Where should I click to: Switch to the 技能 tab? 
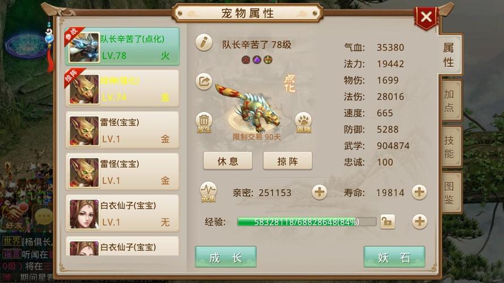tap(450, 147)
